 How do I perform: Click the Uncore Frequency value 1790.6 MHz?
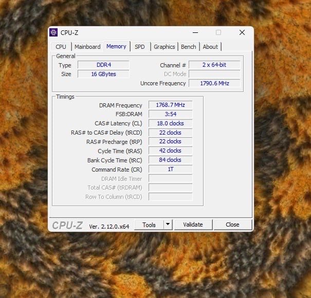pos(214,83)
